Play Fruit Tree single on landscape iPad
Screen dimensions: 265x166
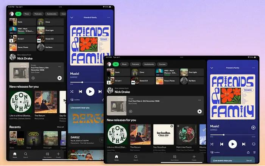tap(200, 112)
